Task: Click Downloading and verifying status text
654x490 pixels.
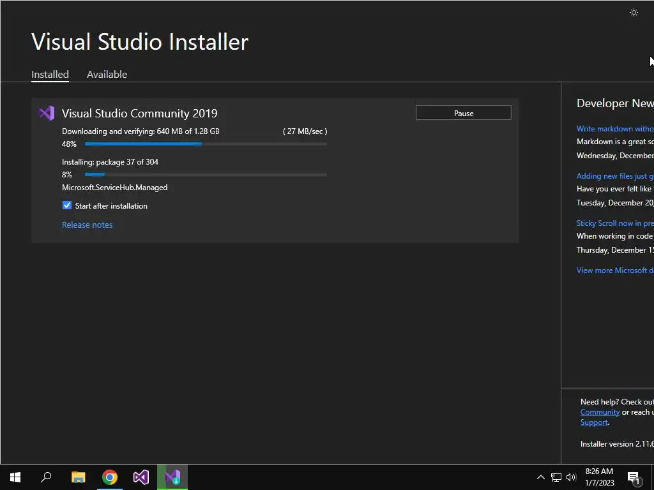Action: [141, 131]
